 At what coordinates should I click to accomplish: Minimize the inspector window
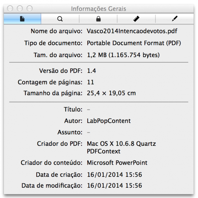(x=20, y=8)
